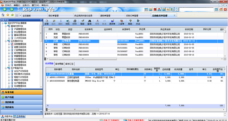Click the 刷新 (Refresh) toolbar icon
228x121 pixels.
tap(82, 22)
